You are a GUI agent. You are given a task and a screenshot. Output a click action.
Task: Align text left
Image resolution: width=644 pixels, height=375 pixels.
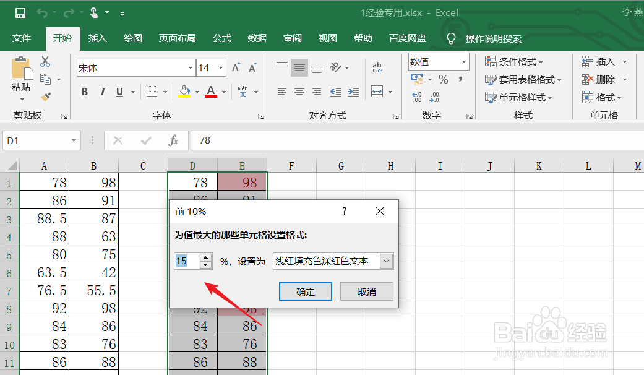click(x=281, y=92)
